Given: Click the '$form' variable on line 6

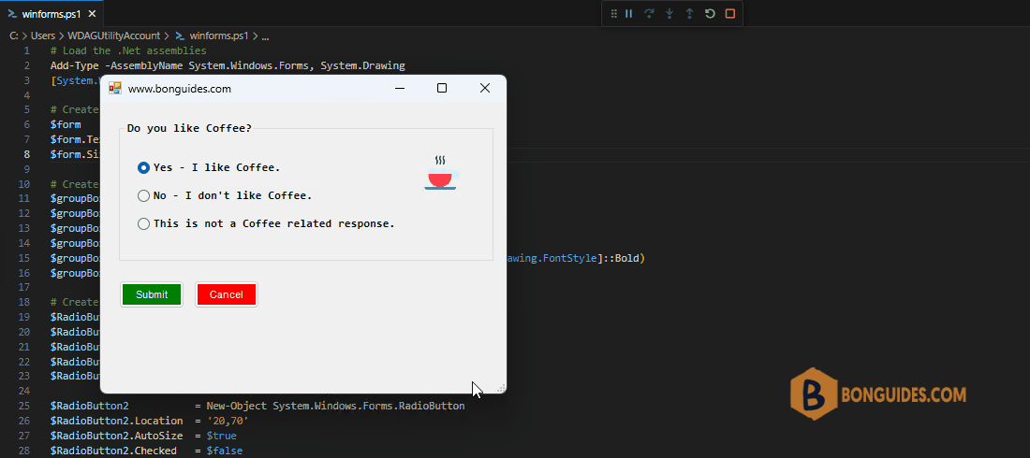Looking at the screenshot, I should tap(66, 124).
